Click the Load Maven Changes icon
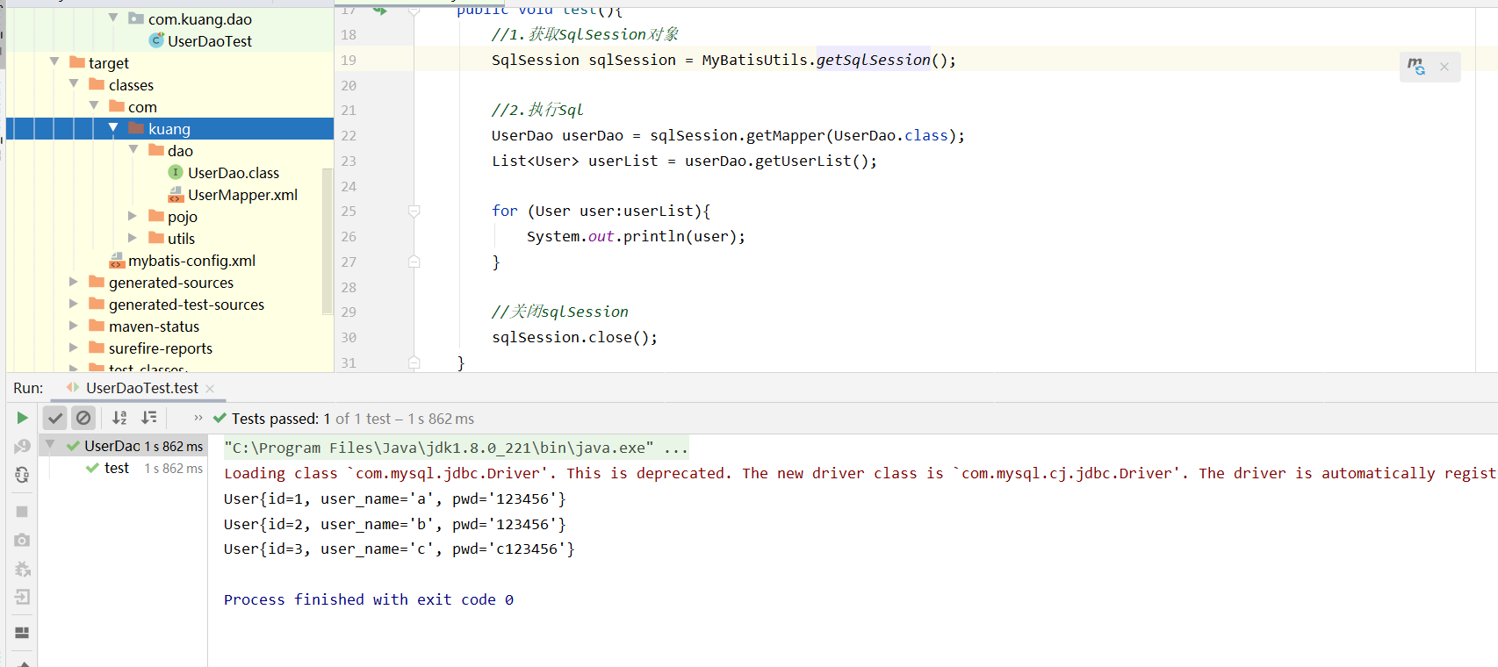Image resolution: width=1498 pixels, height=667 pixels. (x=1416, y=67)
